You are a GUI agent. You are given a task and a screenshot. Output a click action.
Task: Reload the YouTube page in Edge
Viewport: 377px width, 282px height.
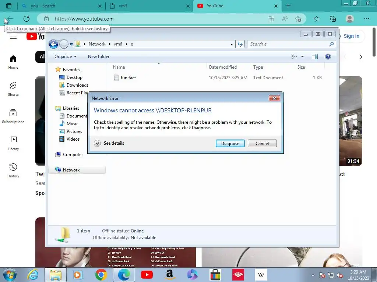click(27, 19)
